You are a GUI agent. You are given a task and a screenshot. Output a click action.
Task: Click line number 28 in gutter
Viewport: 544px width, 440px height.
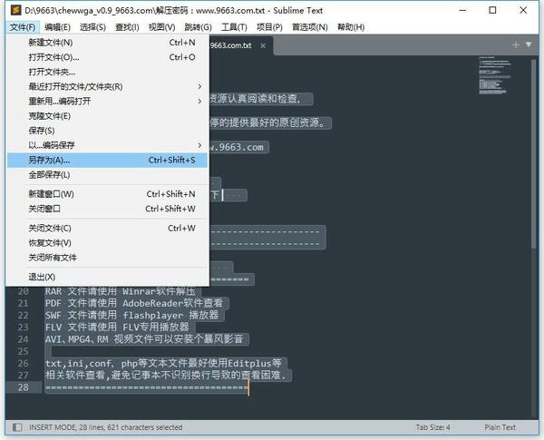23,387
